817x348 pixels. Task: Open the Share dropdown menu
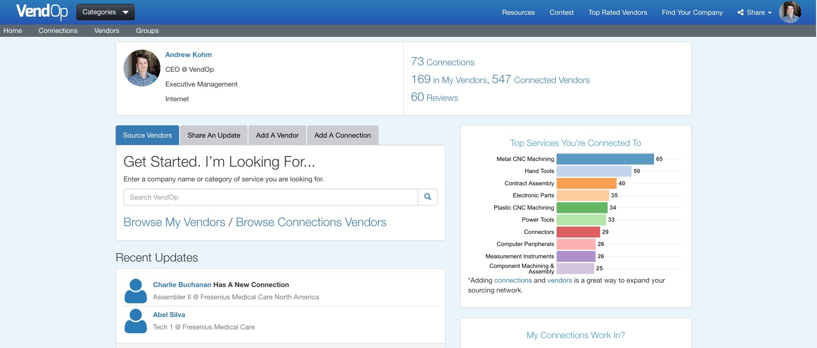pos(754,12)
